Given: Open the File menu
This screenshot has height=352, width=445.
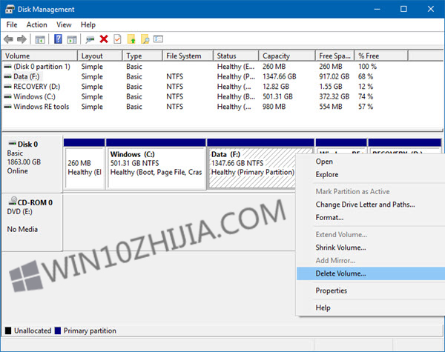Looking at the screenshot, I should tap(12, 25).
